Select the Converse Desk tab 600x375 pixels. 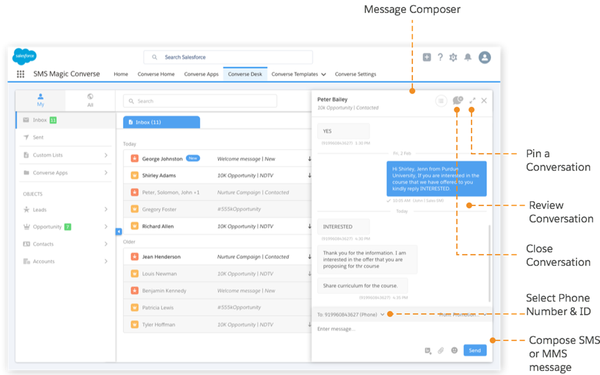pyautogui.click(x=245, y=74)
